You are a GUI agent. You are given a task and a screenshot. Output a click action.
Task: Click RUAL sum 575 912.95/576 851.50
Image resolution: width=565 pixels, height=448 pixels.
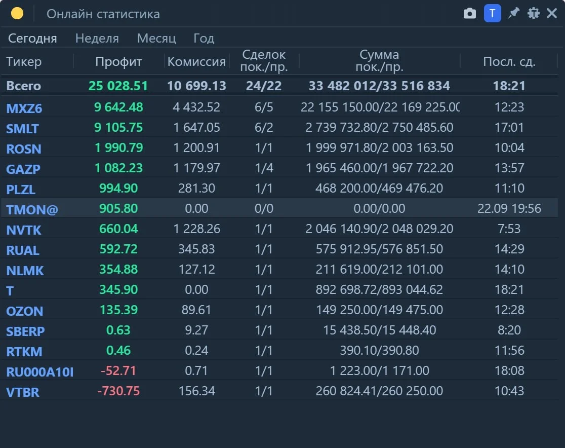(379, 249)
